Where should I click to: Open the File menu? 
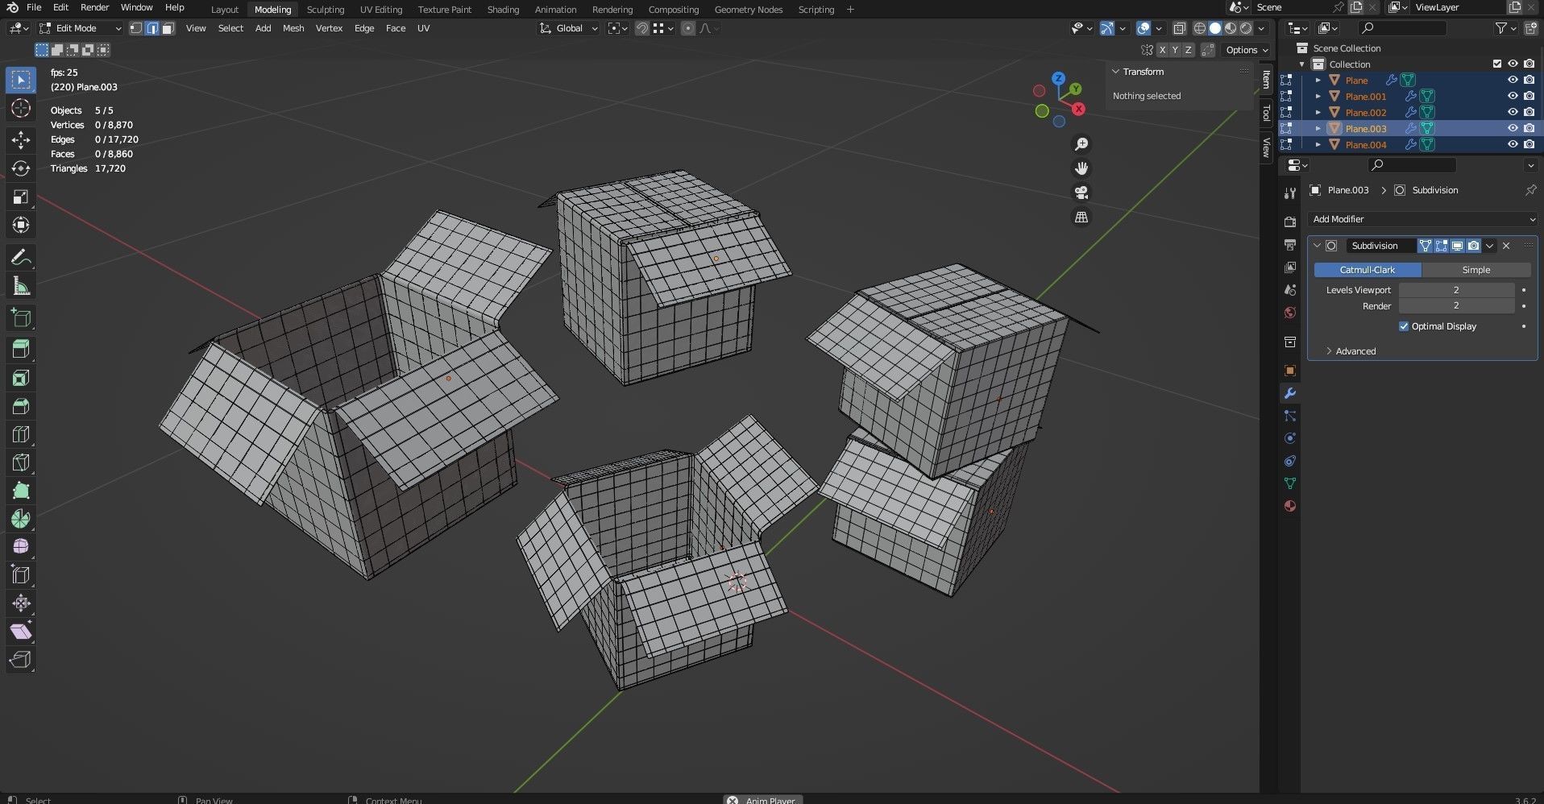click(34, 7)
